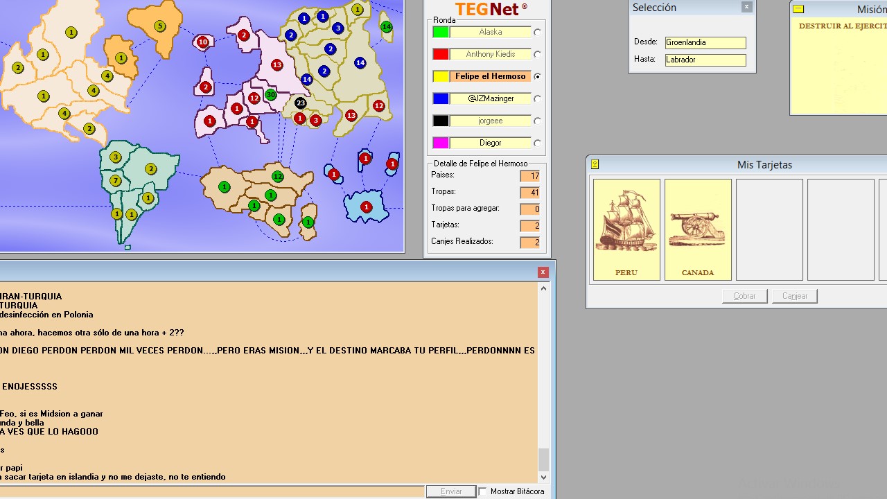
Task: Click the Canjes Realizados value
Action: tap(530, 243)
